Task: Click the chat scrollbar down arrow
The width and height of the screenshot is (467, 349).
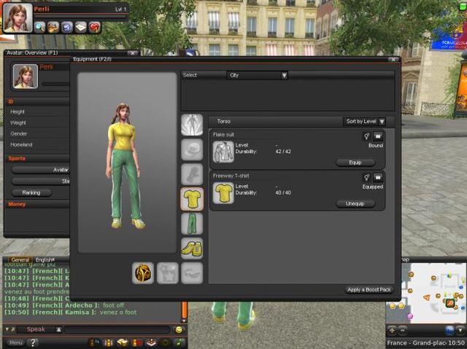Action: pyautogui.click(x=184, y=321)
